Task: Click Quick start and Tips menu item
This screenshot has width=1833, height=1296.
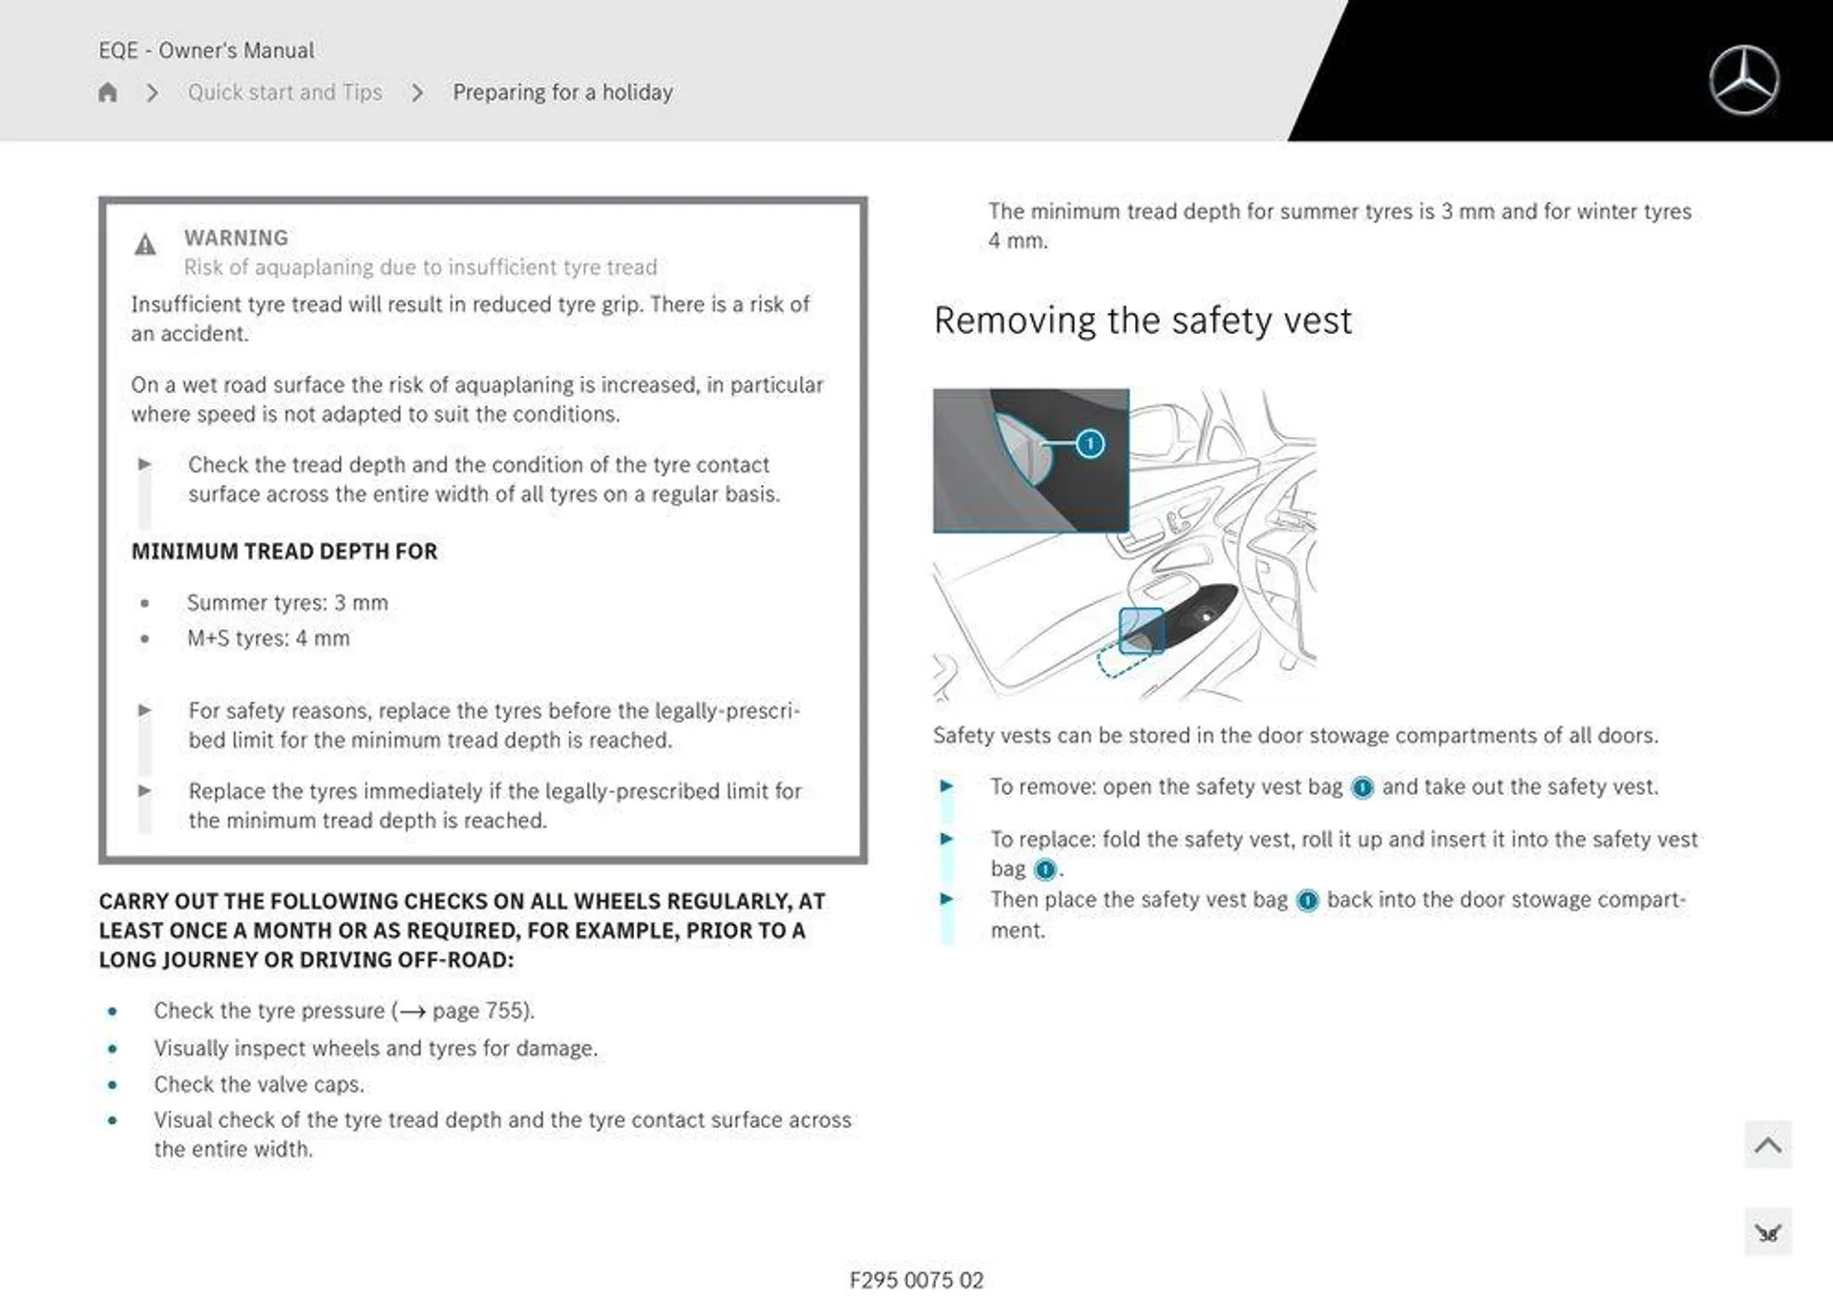Action: click(x=284, y=92)
